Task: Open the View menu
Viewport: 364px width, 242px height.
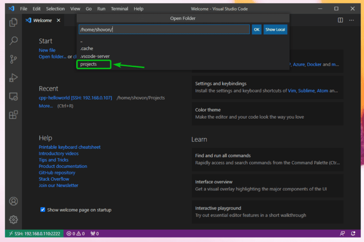Action: (75, 9)
